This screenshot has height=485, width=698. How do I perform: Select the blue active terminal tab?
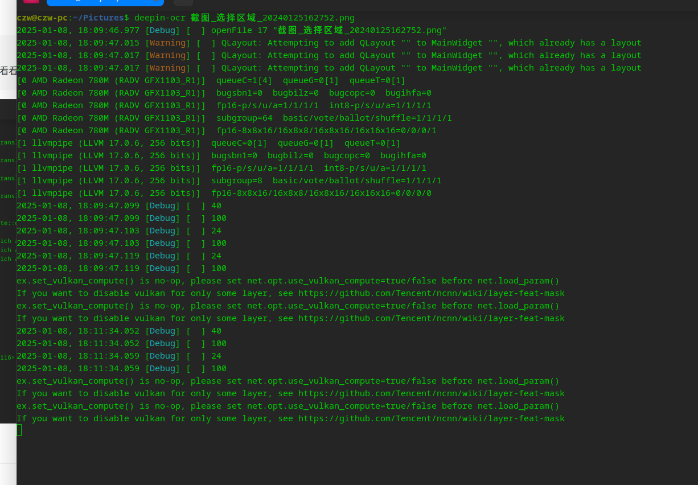[105, 3]
